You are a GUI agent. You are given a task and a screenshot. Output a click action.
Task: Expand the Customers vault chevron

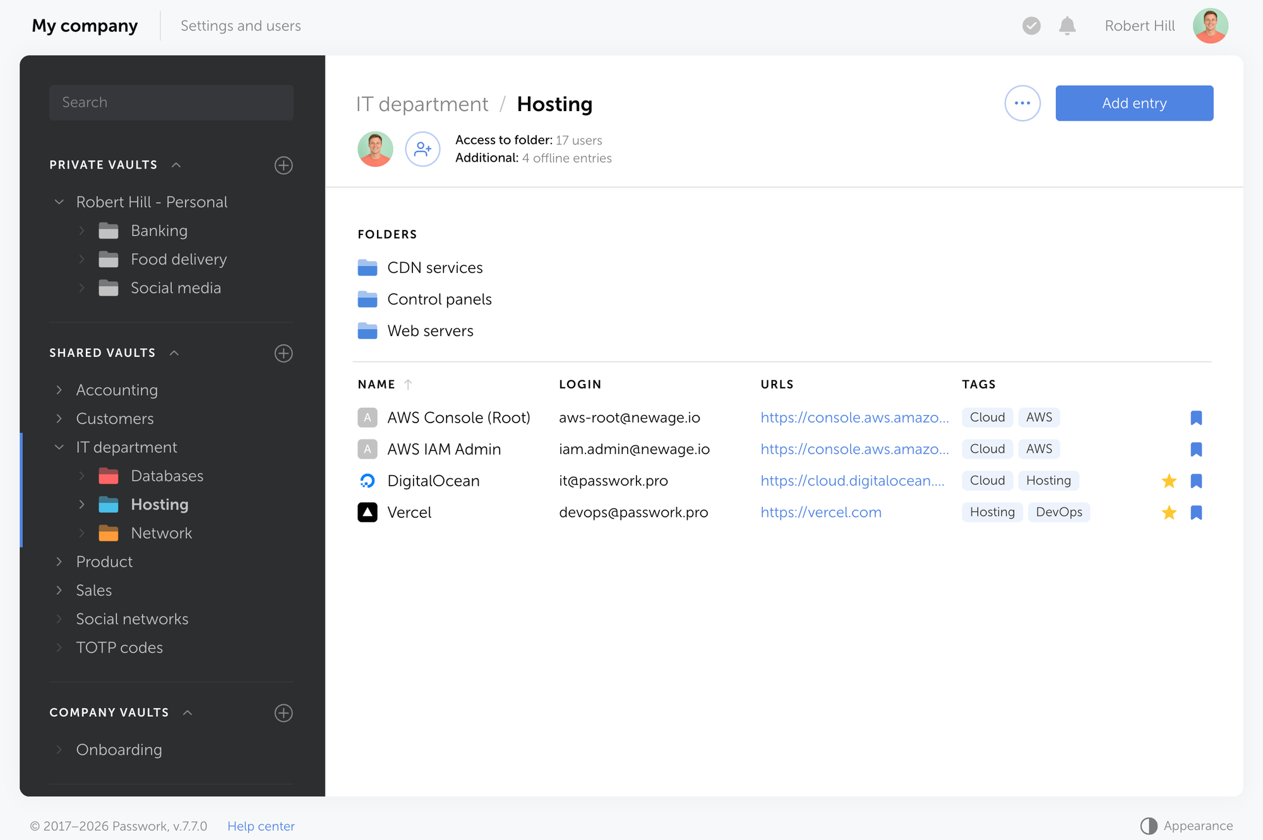pyautogui.click(x=59, y=418)
